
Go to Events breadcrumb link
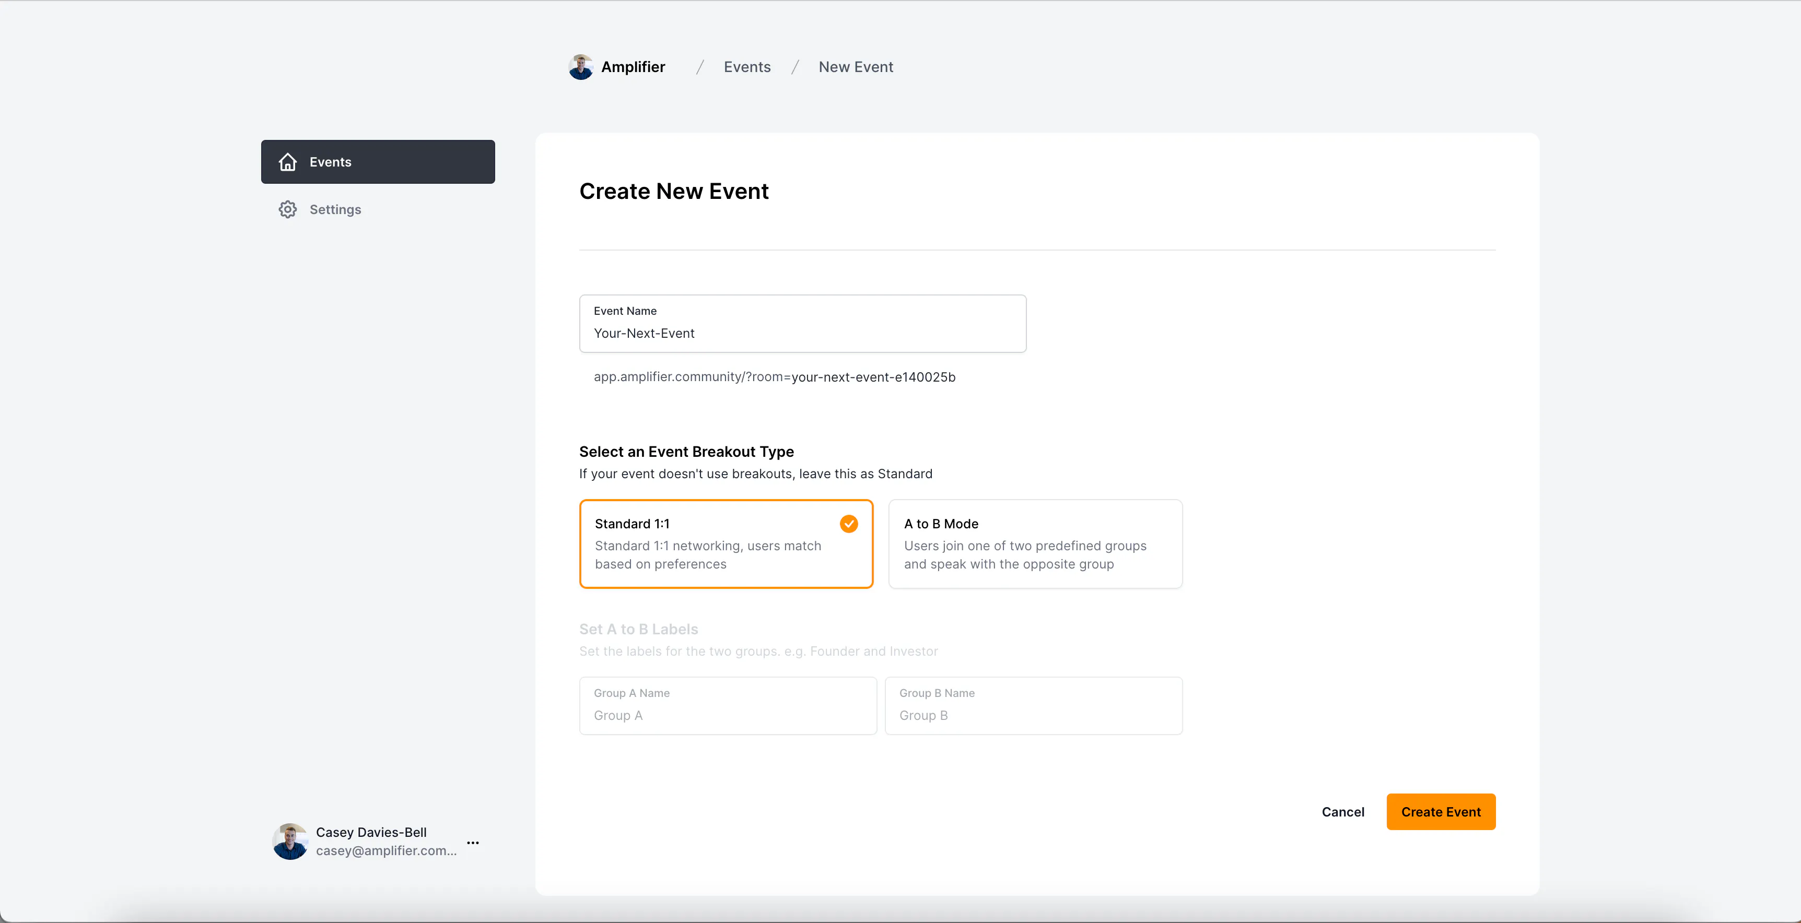(747, 67)
